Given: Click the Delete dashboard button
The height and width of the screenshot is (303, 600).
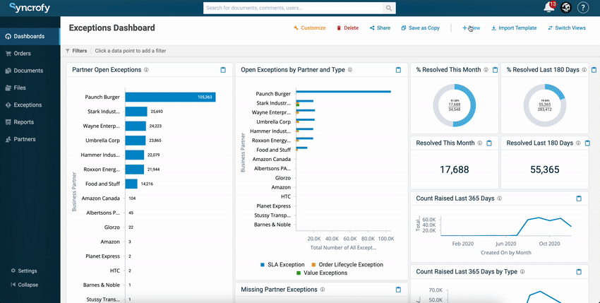Looking at the screenshot, I should 347,28.
